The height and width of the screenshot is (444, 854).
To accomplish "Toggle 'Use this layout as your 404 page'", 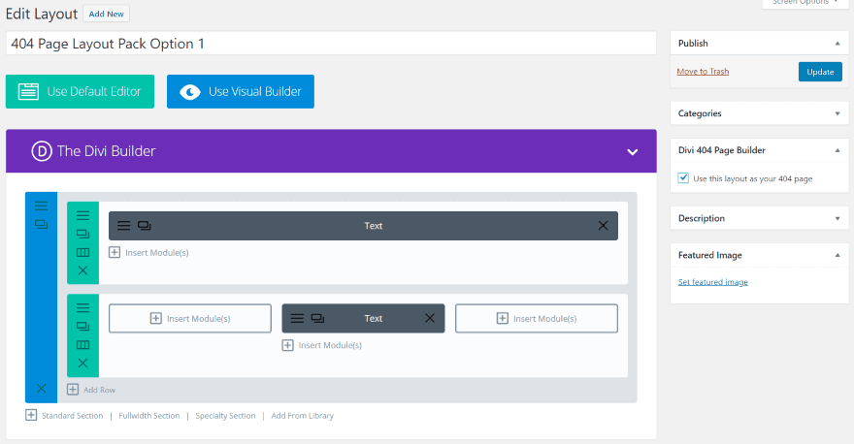I will (684, 178).
